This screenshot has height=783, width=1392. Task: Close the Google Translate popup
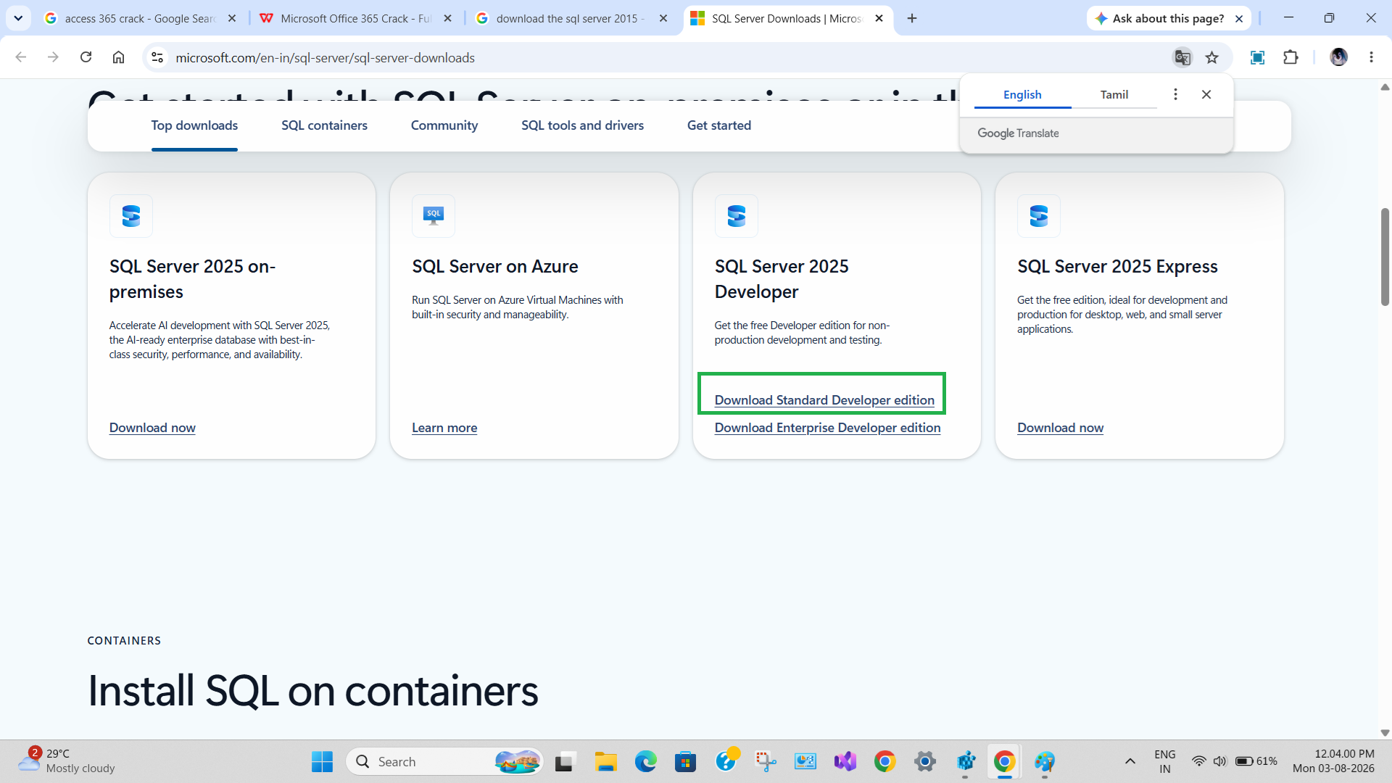(x=1206, y=94)
